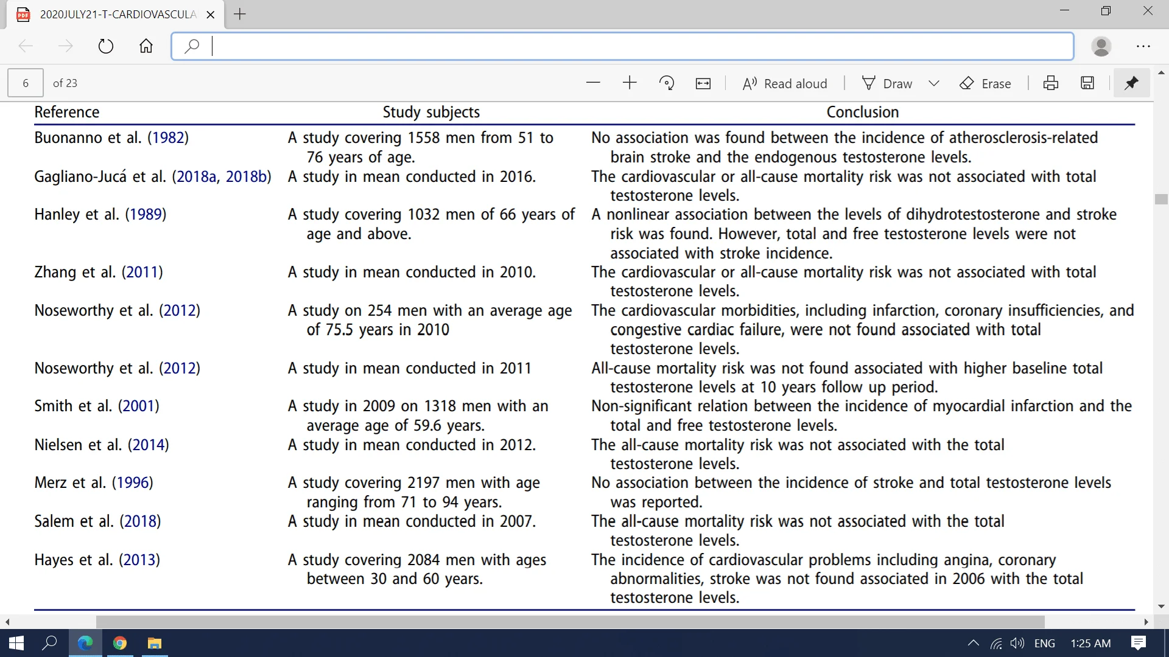Click the page number field

[x=26, y=83]
